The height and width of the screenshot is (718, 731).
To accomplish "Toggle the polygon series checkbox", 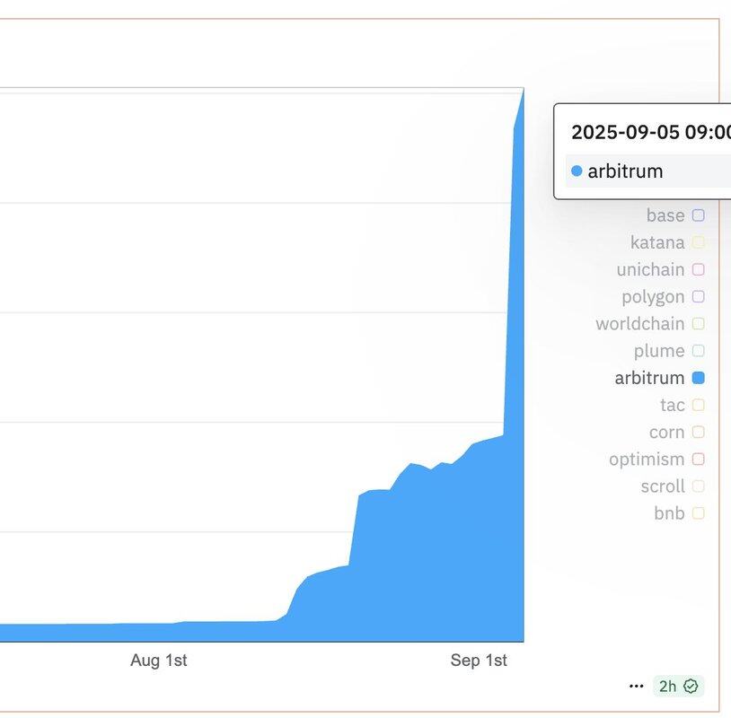I will (x=698, y=296).
